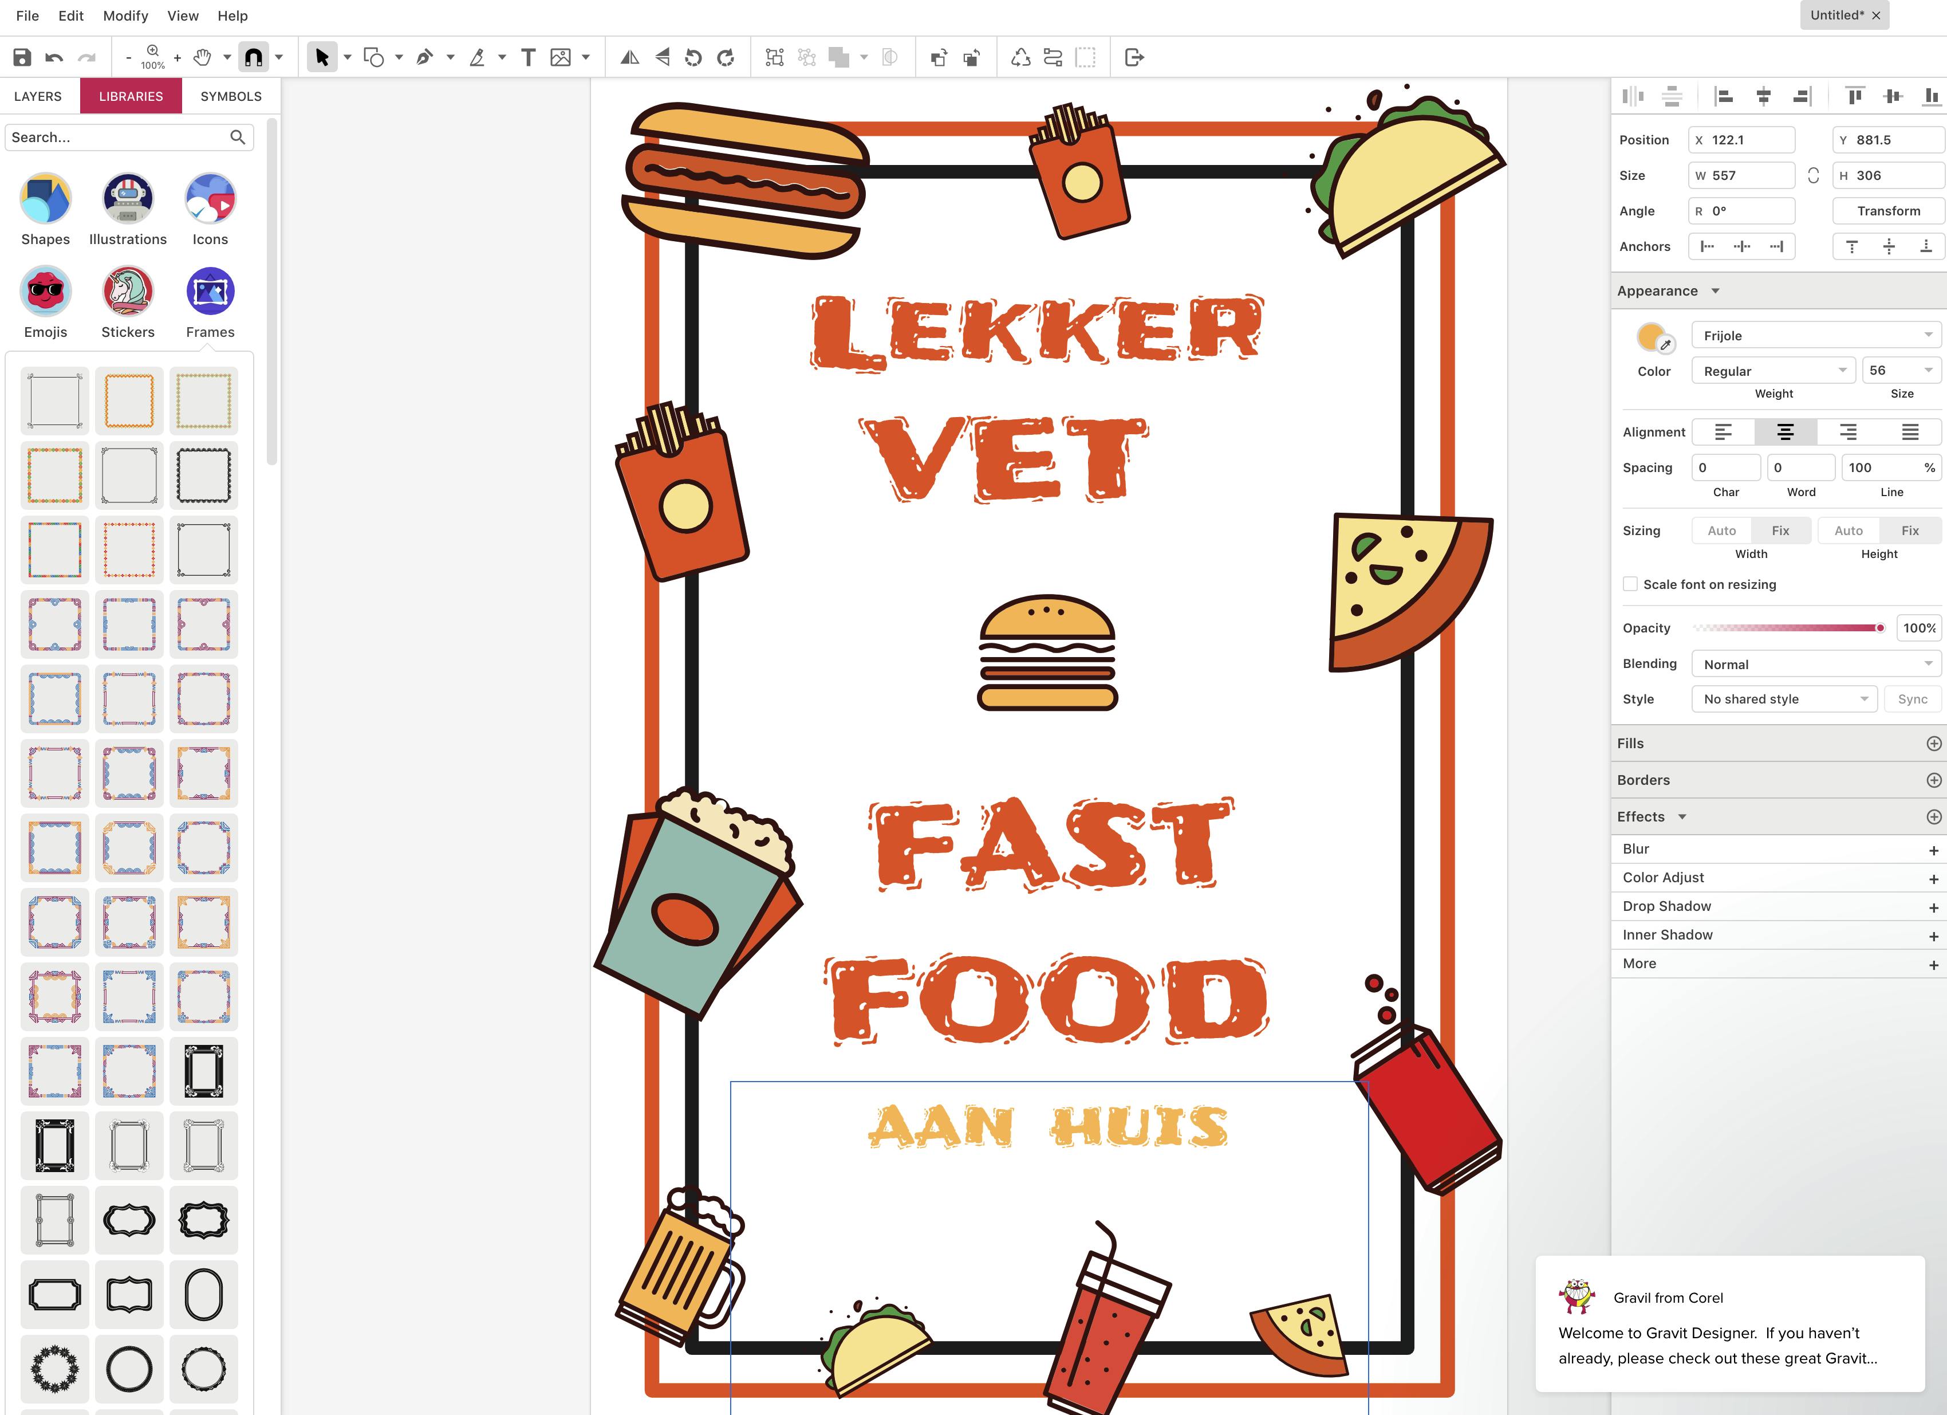Screen dimensions: 1947x1415
Task: Click the Transform button
Action: (x=1888, y=211)
